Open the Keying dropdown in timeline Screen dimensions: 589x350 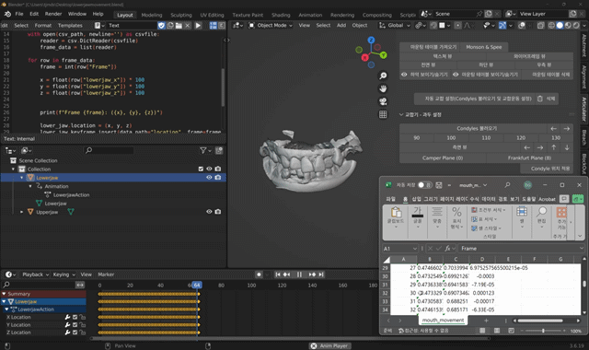coord(64,274)
